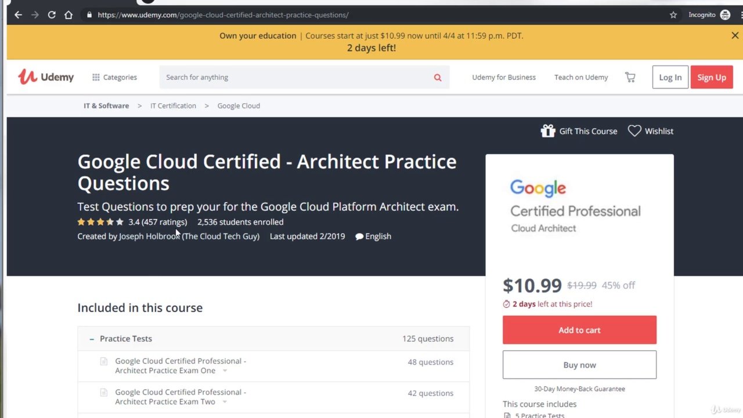Toggle the Wishlist heart

point(634,131)
